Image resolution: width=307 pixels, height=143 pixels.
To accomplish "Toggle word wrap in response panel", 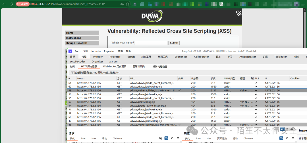I will click(x=281, y=138).
